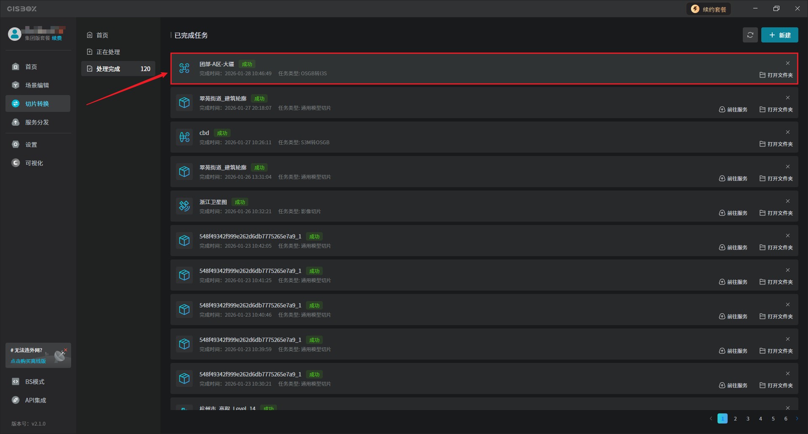Viewport: 808px width, 434px height.
Task: Select 服务分发 in the left sidebar
Action: tap(37, 122)
